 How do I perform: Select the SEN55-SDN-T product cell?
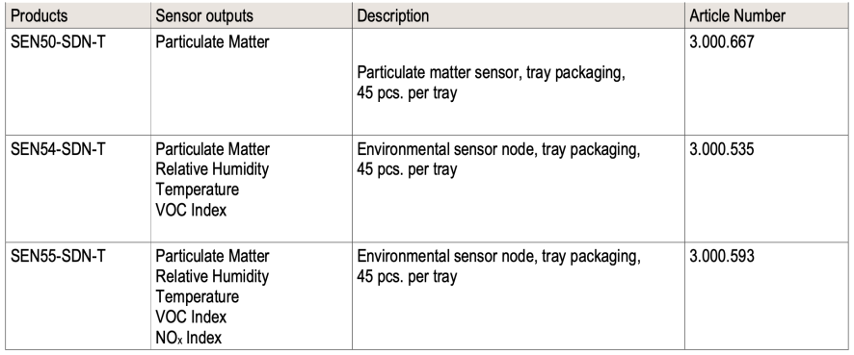coord(78,295)
